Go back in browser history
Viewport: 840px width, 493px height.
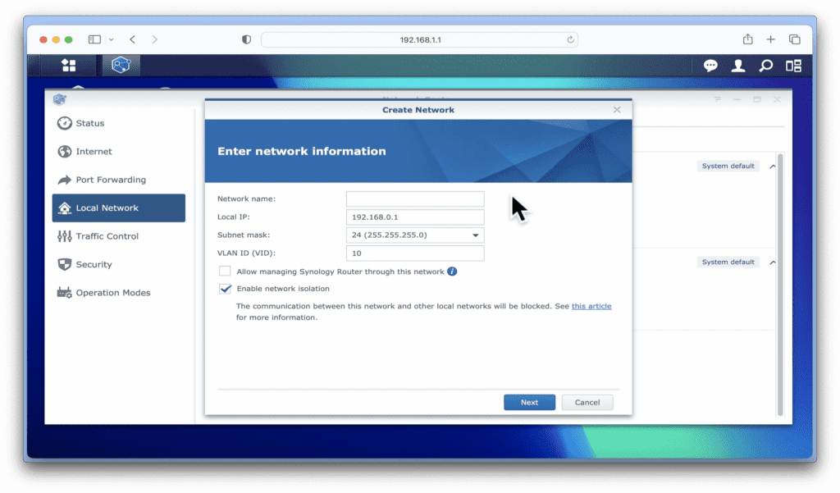[x=132, y=39]
